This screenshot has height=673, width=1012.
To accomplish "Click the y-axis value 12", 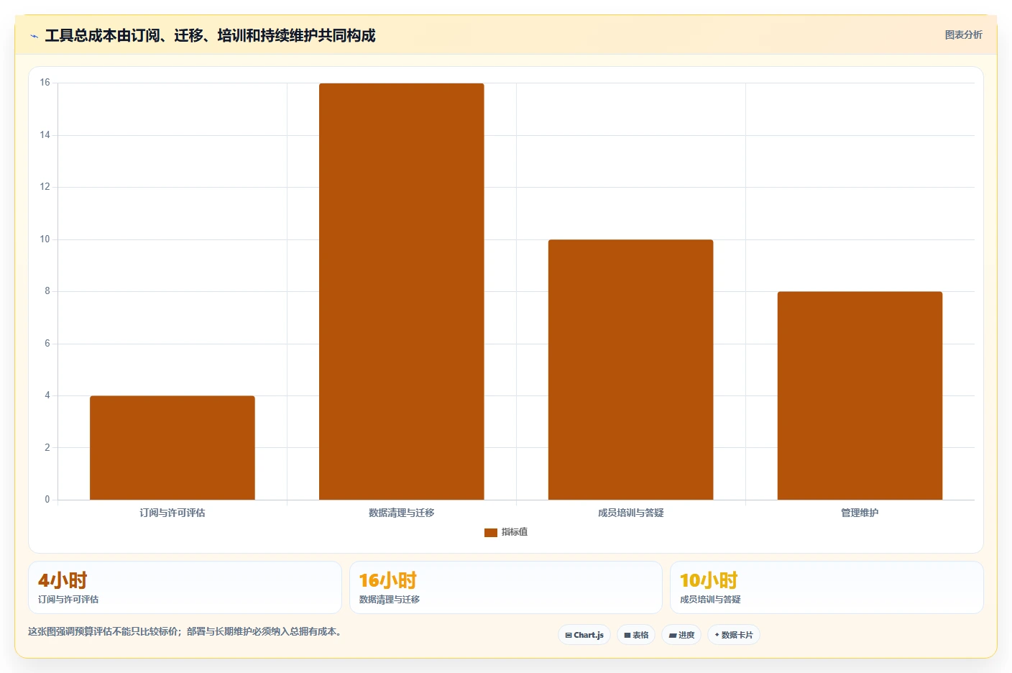I will tap(45, 187).
